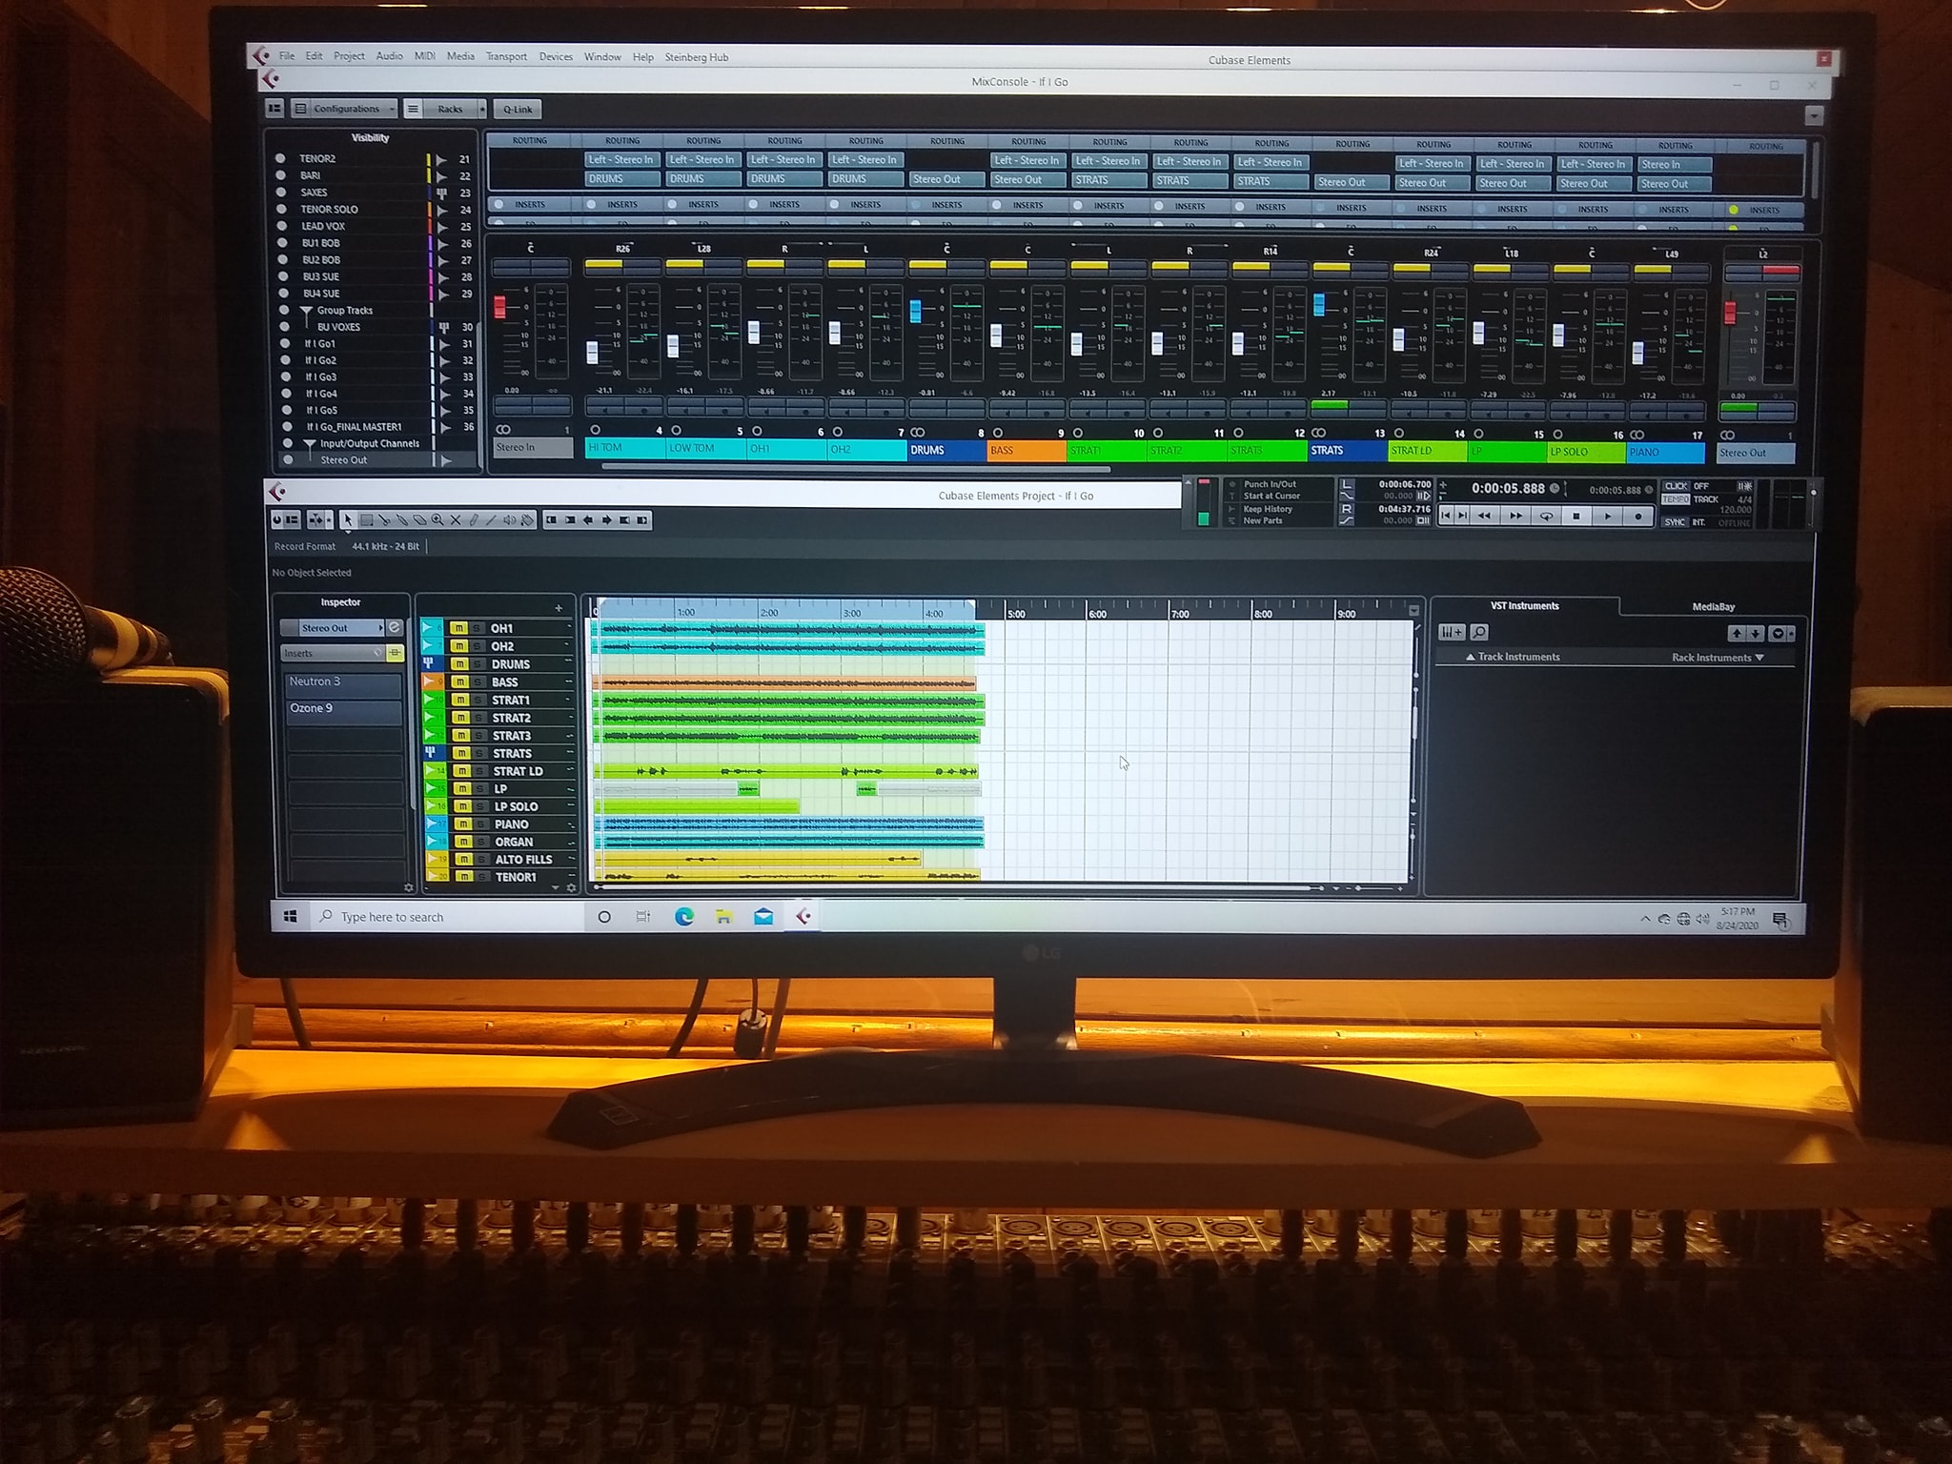Viewport: 1952px width, 1464px height.
Task: Click the Stereo In red fader handle
Action: [x=499, y=307]
